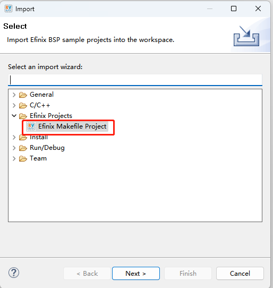Viewport: 273px width, 288px height.
Task: Click the RV Import icon in the title bar
Action: [x=8, y=9]
